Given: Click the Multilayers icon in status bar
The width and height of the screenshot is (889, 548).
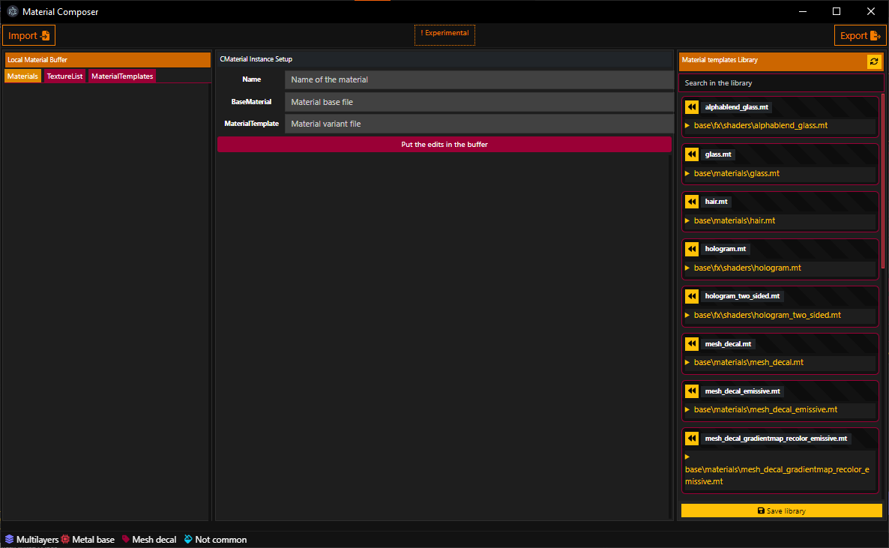Looking at the screenshot, I should (9, 540).
